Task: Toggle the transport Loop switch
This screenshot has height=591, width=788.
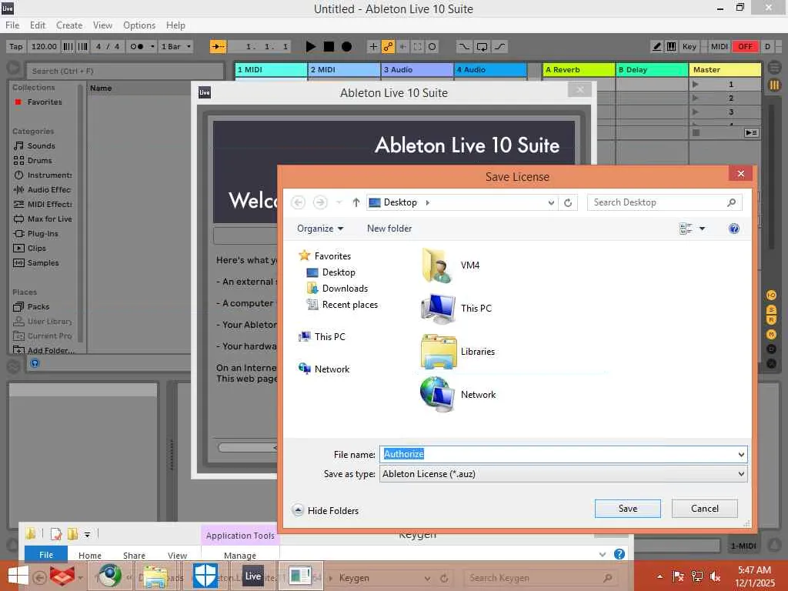Action: [482, 47]
